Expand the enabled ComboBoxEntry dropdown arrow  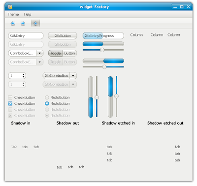tap(40, 53)
